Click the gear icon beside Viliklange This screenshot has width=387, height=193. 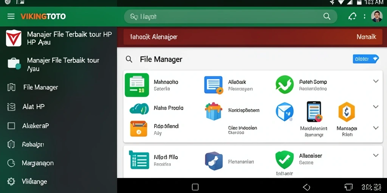[x=11, y=182]
